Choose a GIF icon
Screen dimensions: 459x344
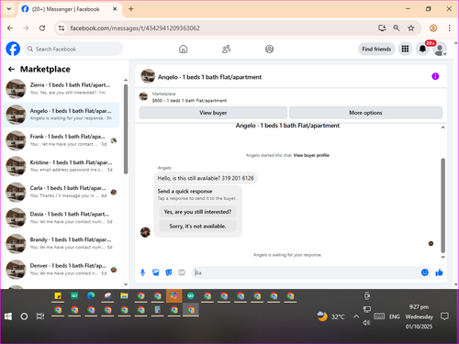click(182, 272)
